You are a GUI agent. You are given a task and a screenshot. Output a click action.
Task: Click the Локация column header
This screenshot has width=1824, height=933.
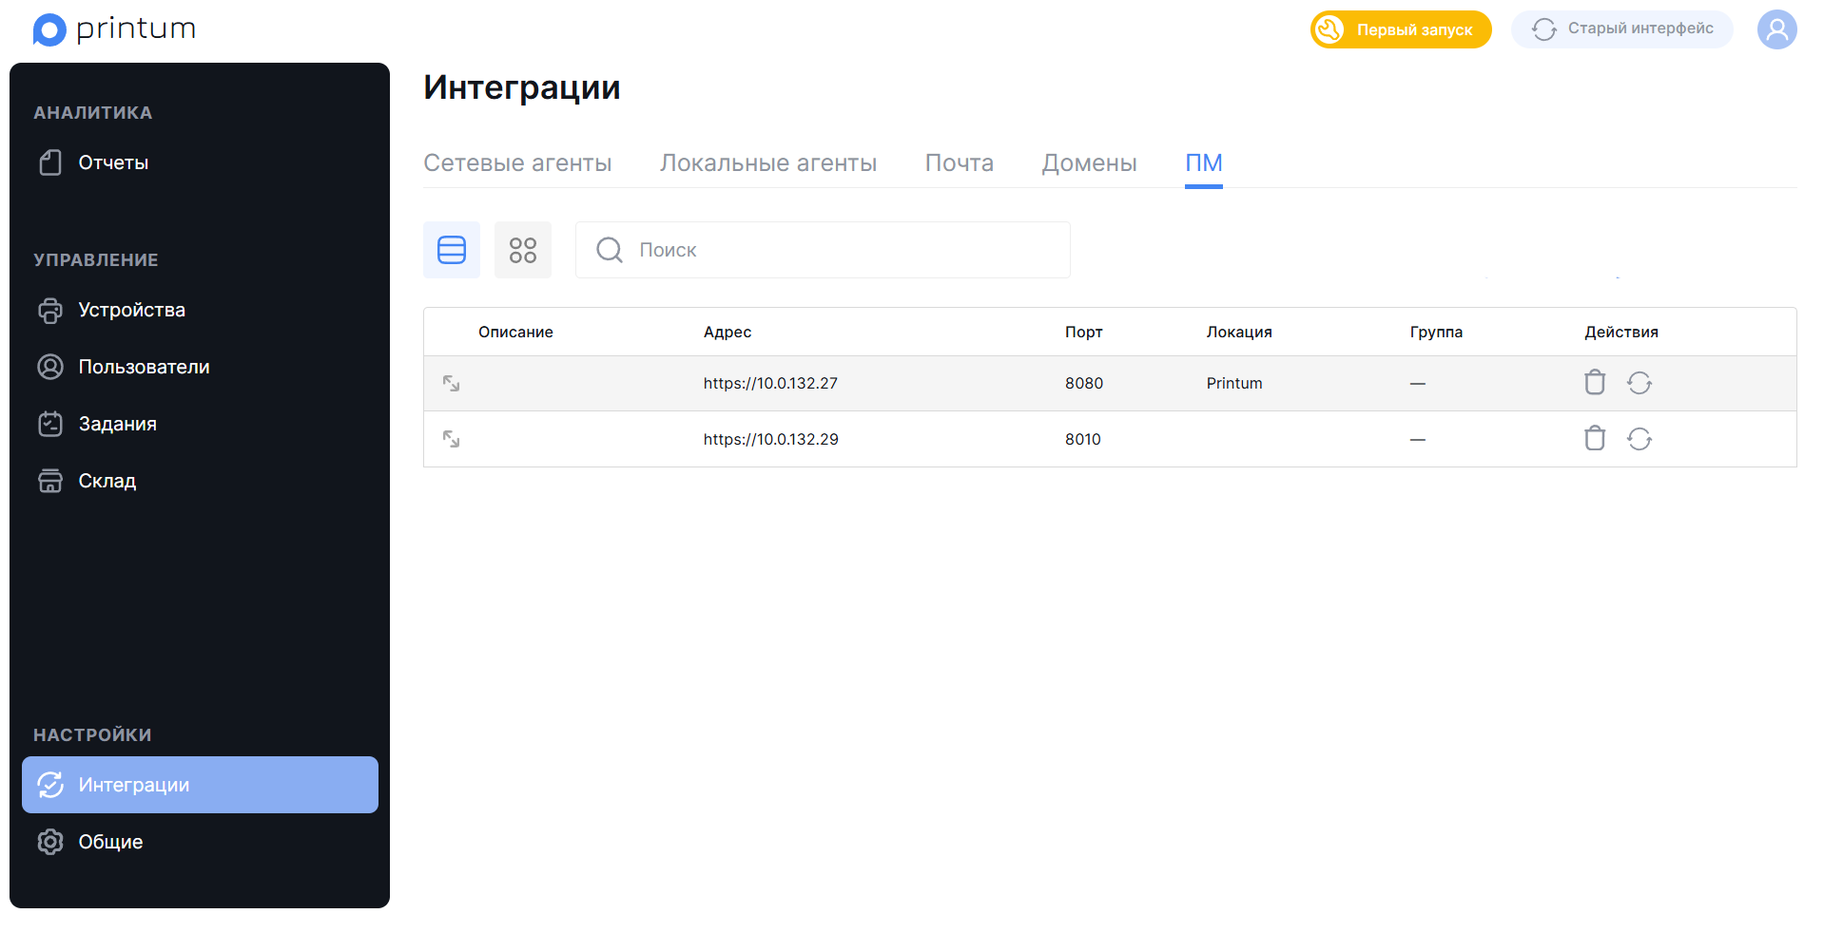tap(1239, 332)
